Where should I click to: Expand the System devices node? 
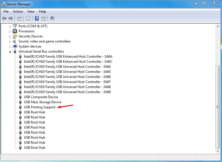click(x=10, y=47)
